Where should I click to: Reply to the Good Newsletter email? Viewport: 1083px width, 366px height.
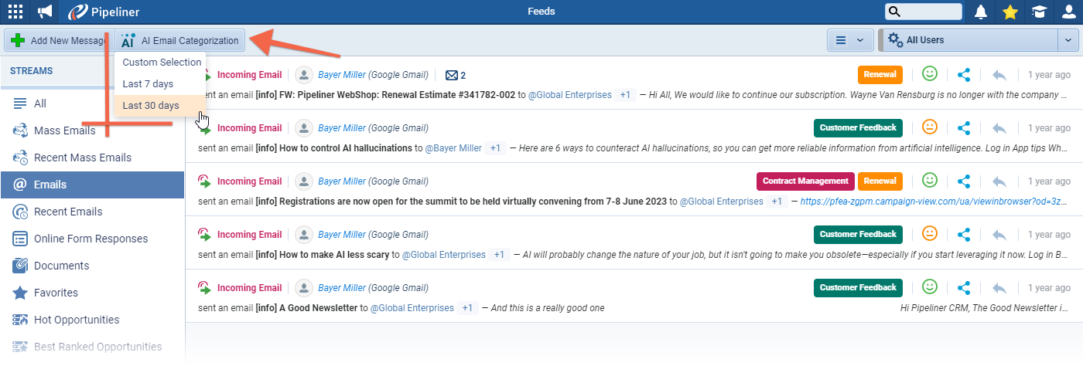coord(999,288)
